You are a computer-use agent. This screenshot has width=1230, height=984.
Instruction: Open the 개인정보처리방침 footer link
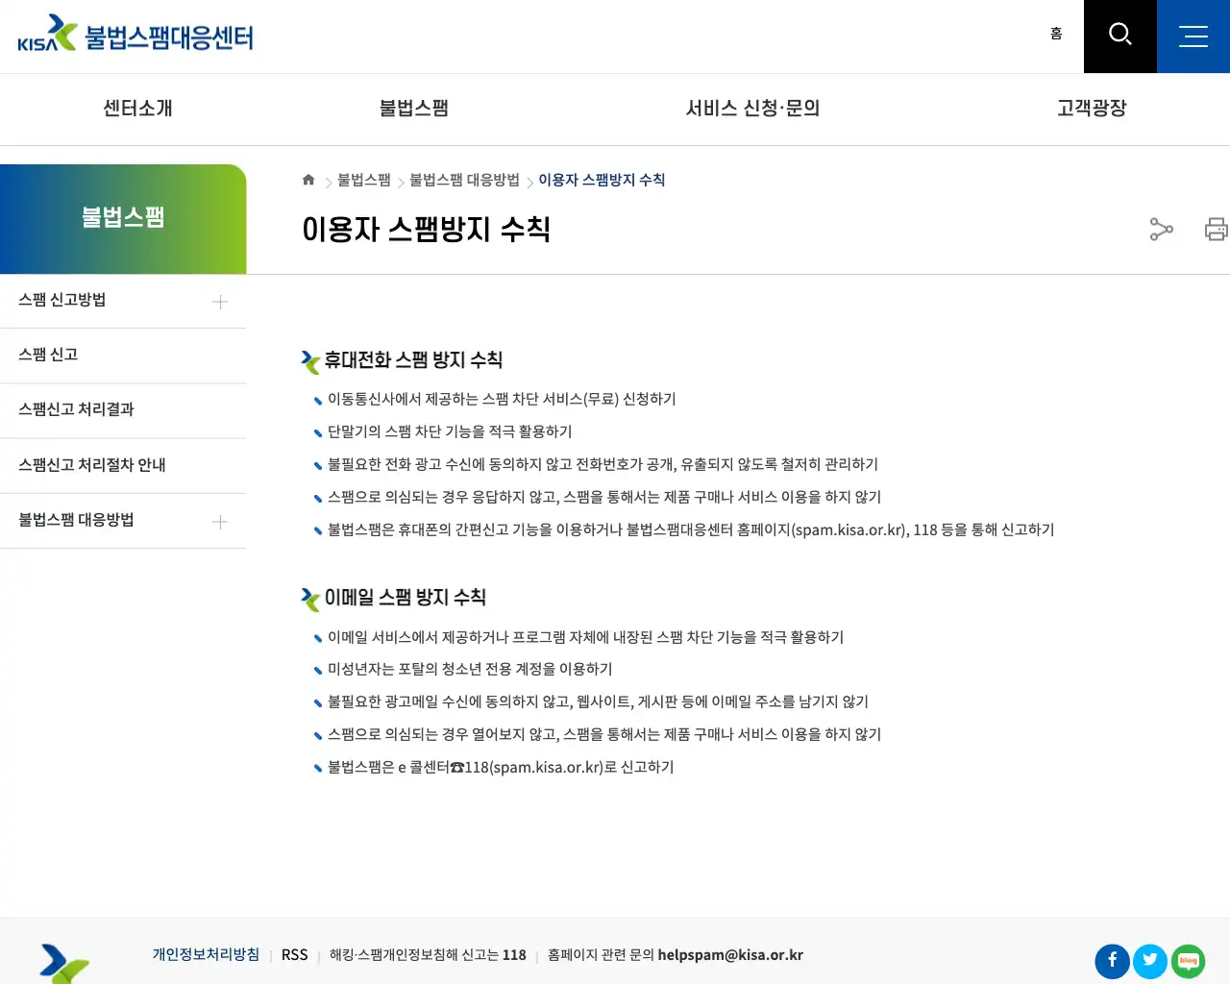tap(206, 954)
